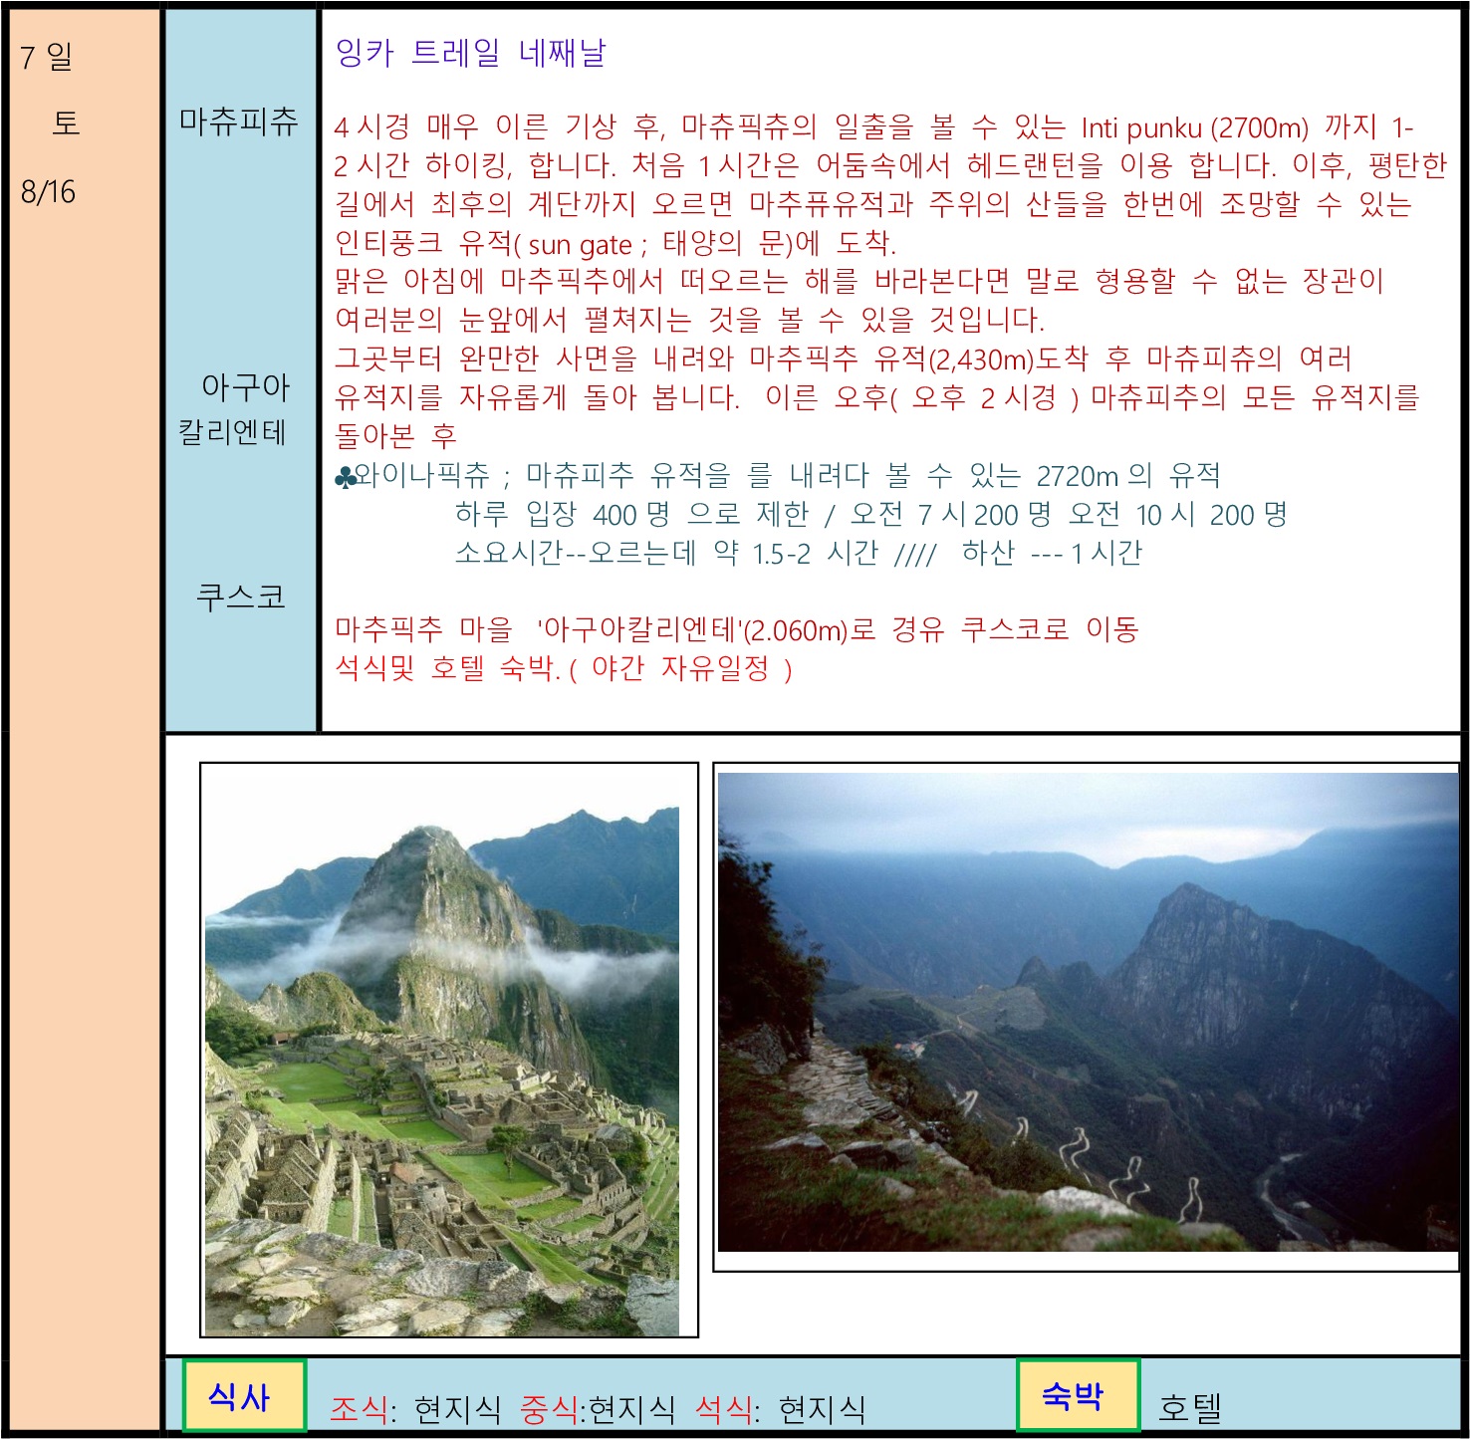1470x1439 pixels.
Task: Click the heading '잉카 트레일 네째날'
Action: 470,52
